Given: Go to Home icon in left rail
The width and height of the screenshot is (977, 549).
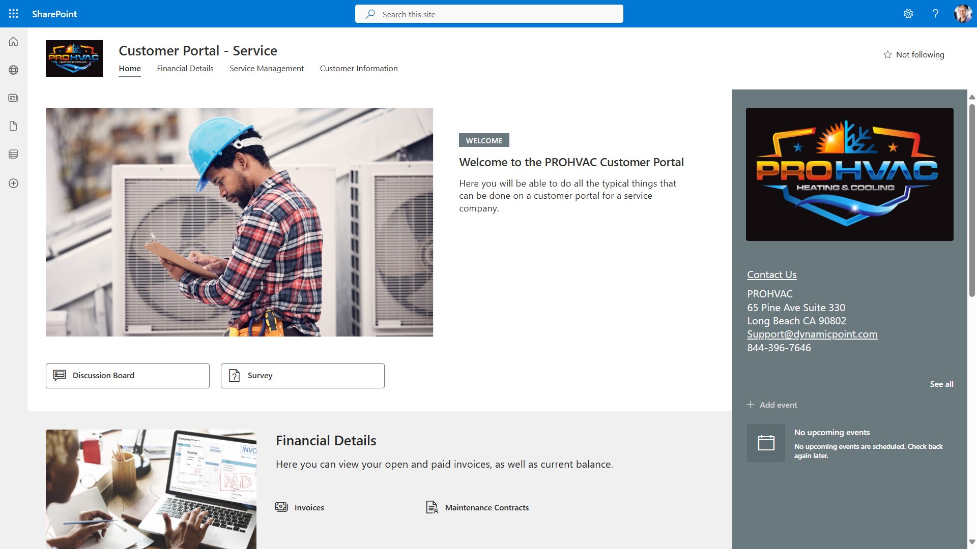Looking at the screenshot, I should click(14, 42).
